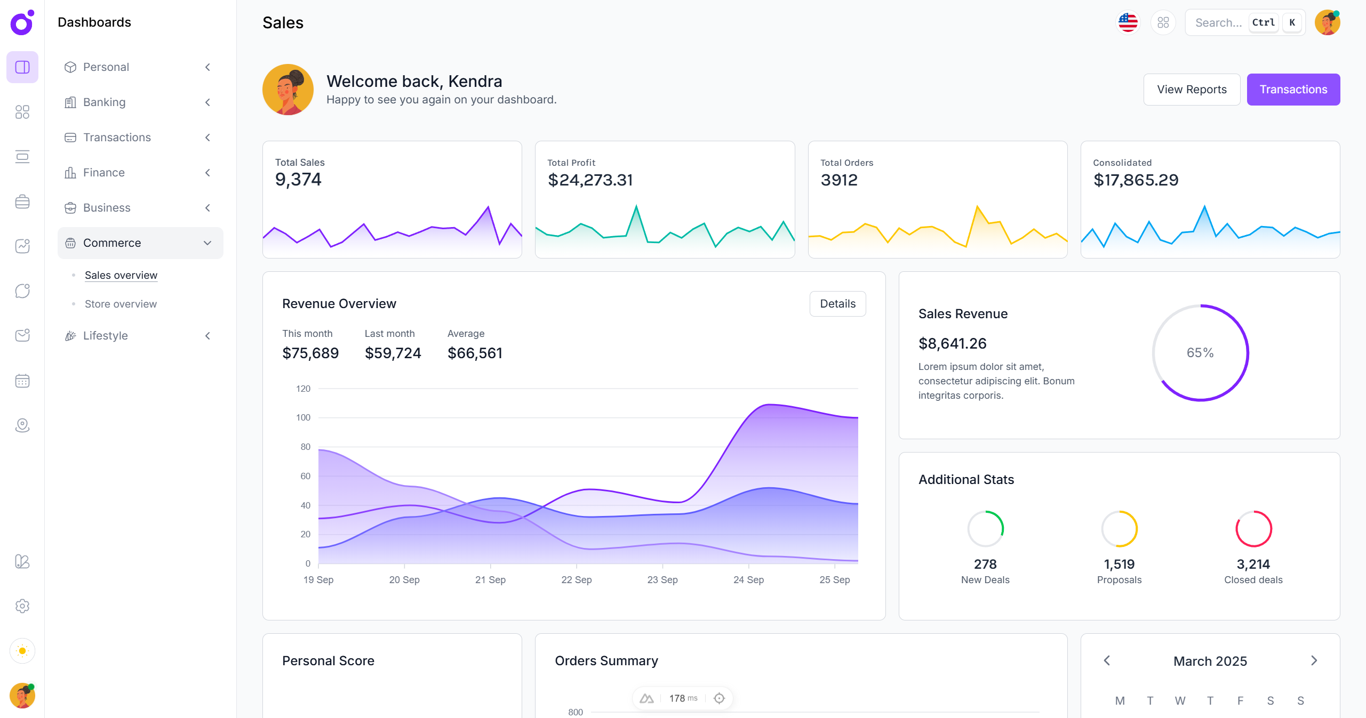Select Store overview under Commerce
The width and height of the screenshot is (1366, 718).
pyautogui.click(x=120, y=303)
